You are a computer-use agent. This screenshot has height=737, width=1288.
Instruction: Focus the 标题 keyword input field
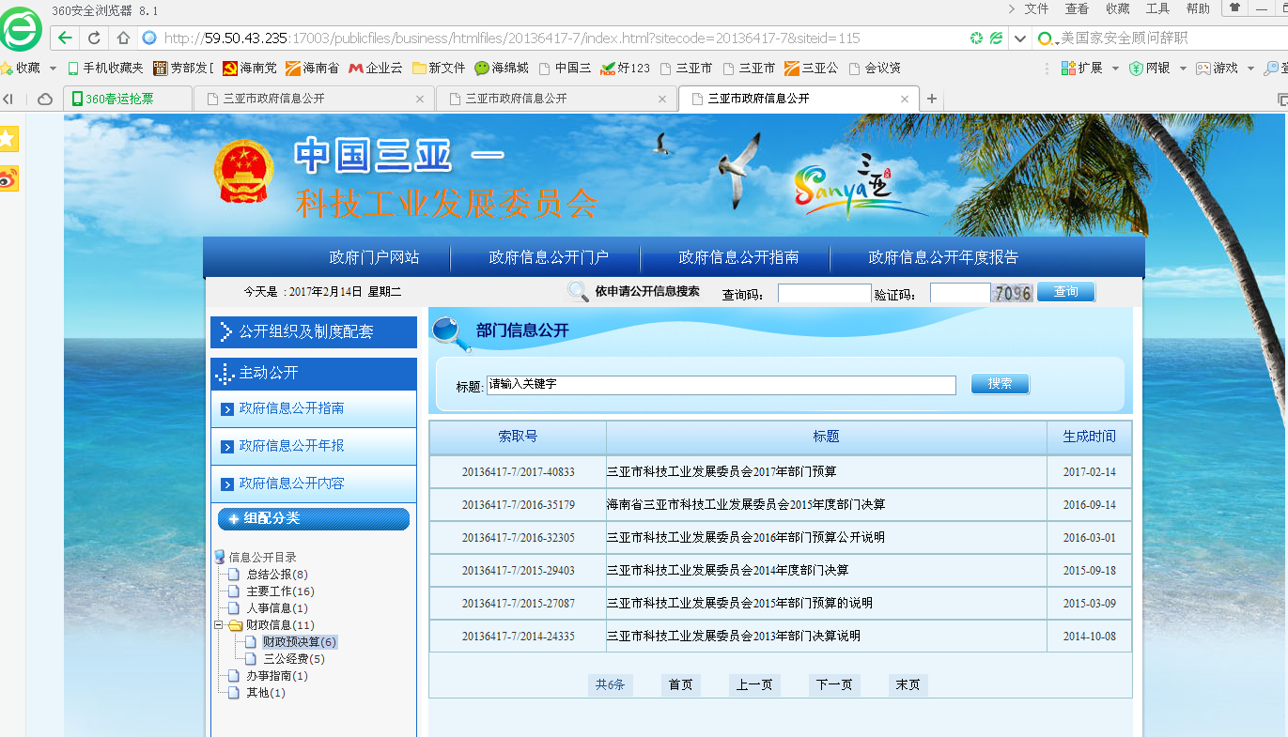[722, 385]
